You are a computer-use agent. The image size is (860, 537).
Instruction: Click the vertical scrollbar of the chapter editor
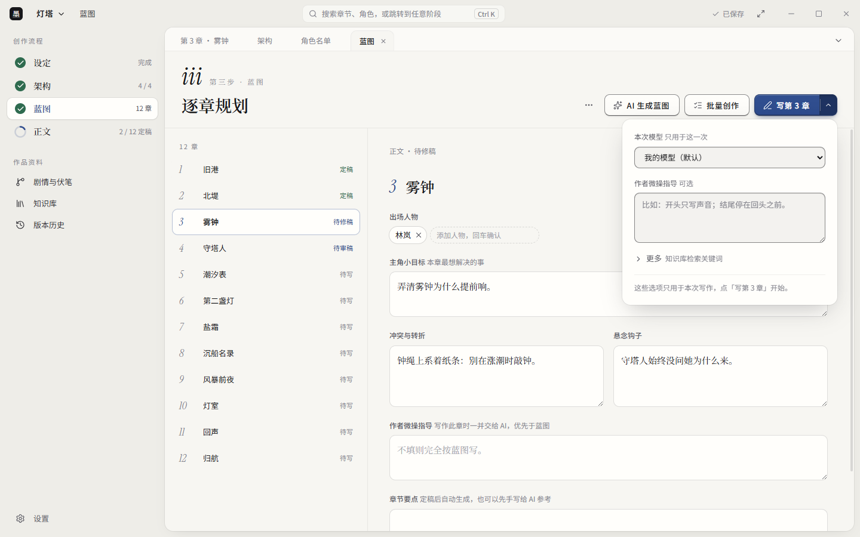click(x=852, y=300)
